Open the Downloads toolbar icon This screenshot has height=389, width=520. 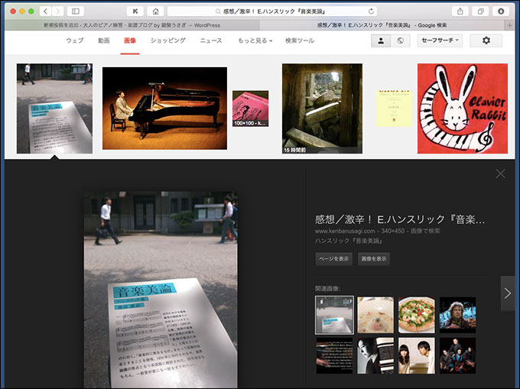(x=501, y=11)
